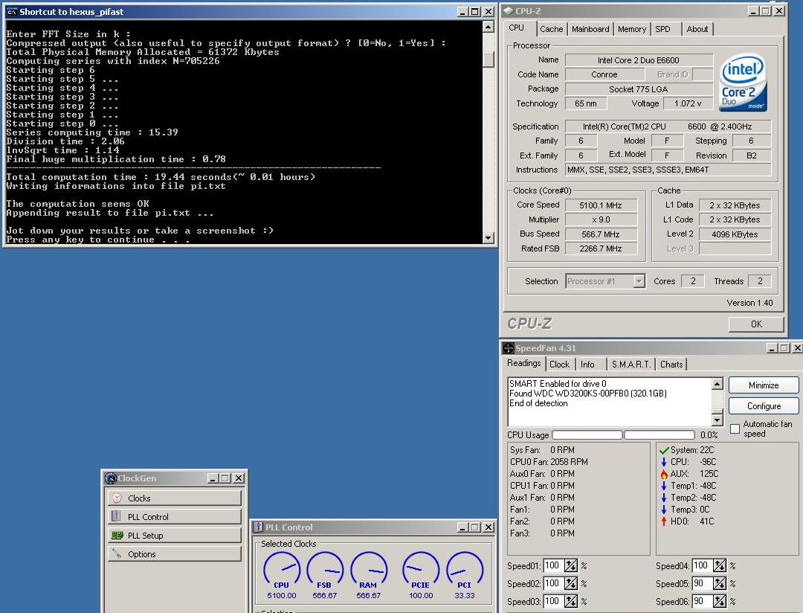Click the flame icon next to AUX temperature

664,474
